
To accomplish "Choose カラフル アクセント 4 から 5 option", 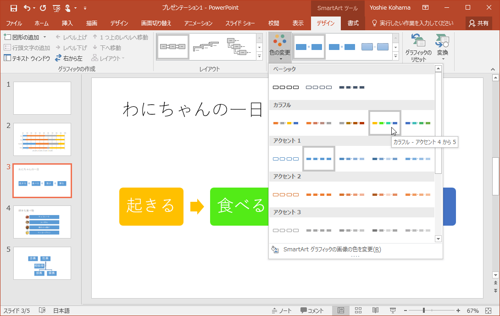I will [384, 123].
